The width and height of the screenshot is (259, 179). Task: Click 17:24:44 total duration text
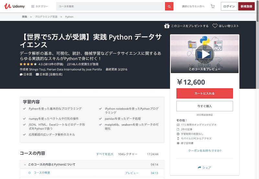(x=152, y=154)
